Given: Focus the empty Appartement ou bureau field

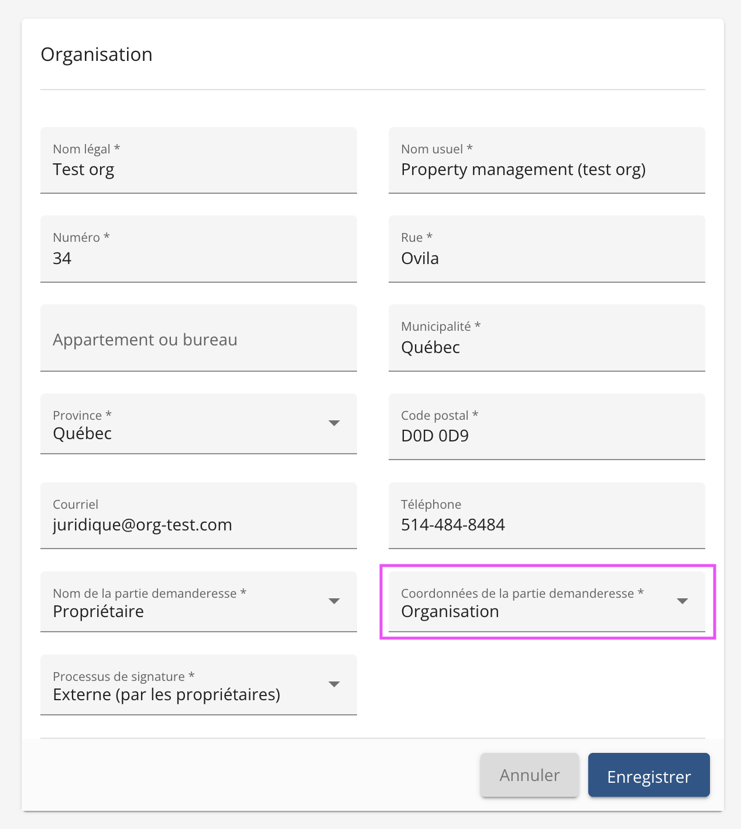Looking at the screenshot, I should (198, 340).
